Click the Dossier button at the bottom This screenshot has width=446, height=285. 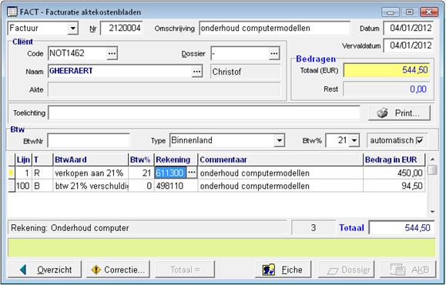click(346, 270)
